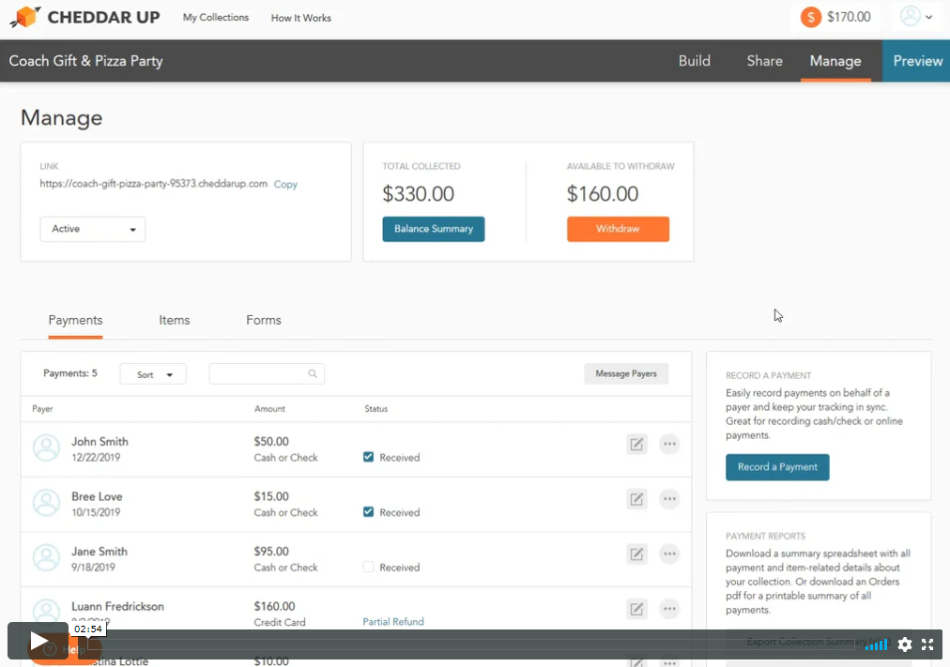
Task: Expand the Sort dropdown
Action: point(153,374)
